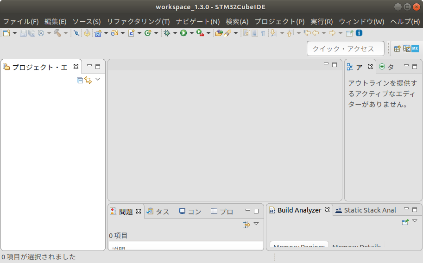Switch to the Static Stack Analyzer tab

point(366,210)
